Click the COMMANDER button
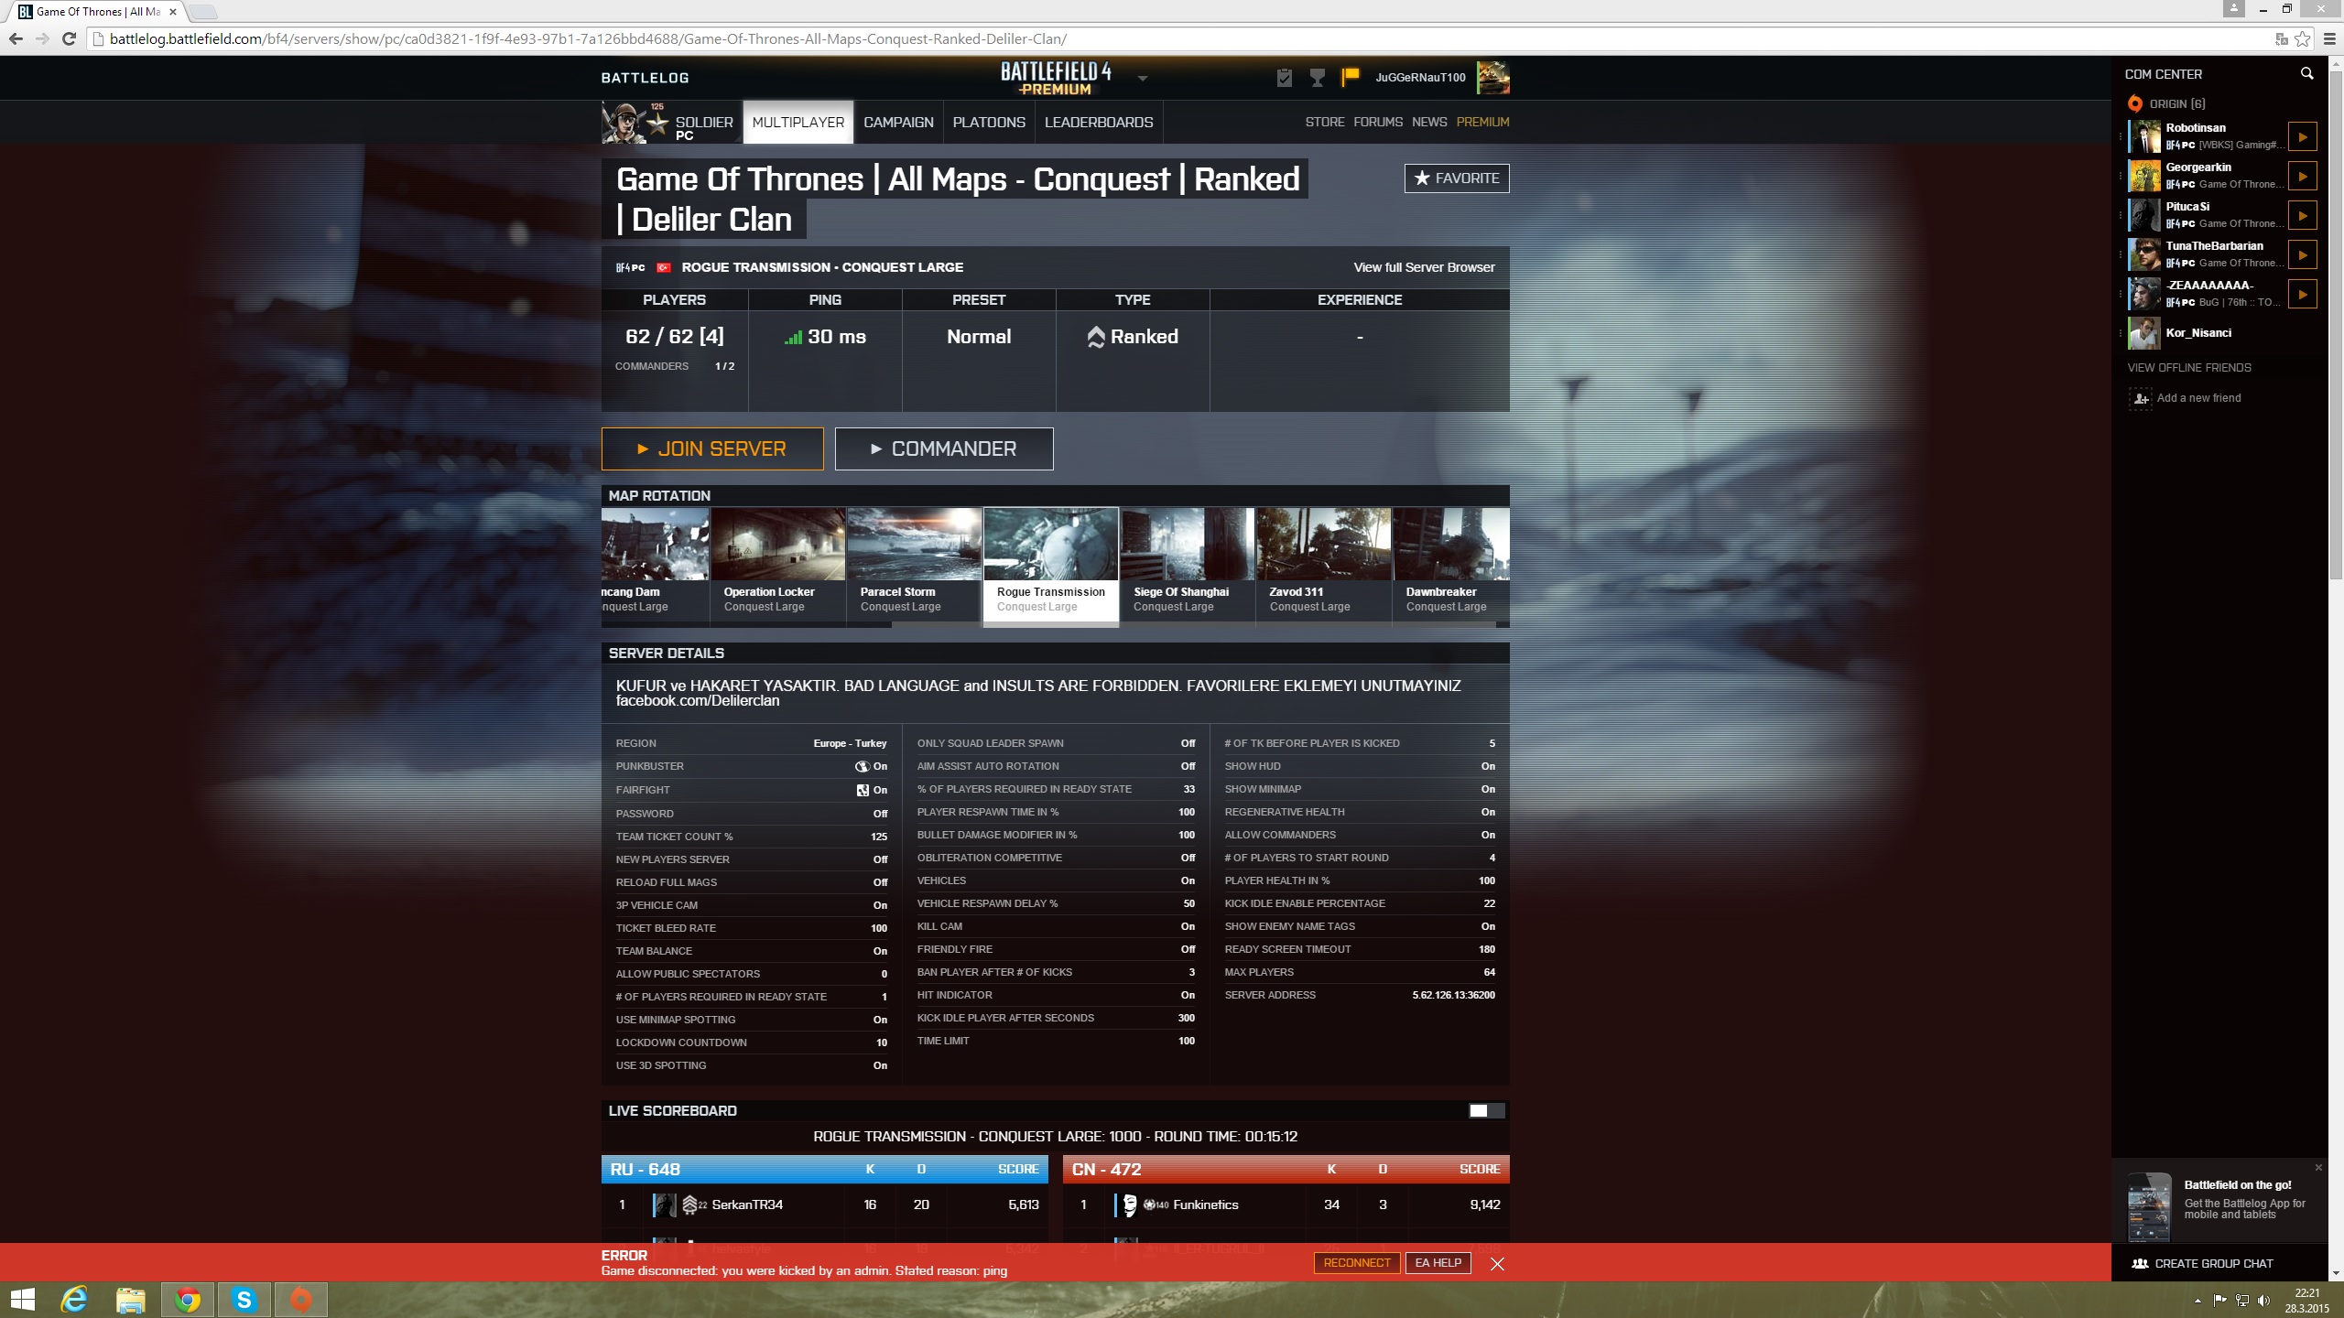This screenshot has height=1318, width=2344. (943, 448)
